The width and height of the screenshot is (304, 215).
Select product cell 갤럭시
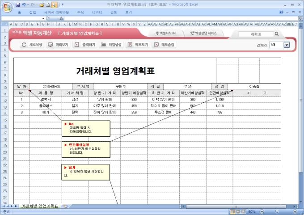[46, 100]
